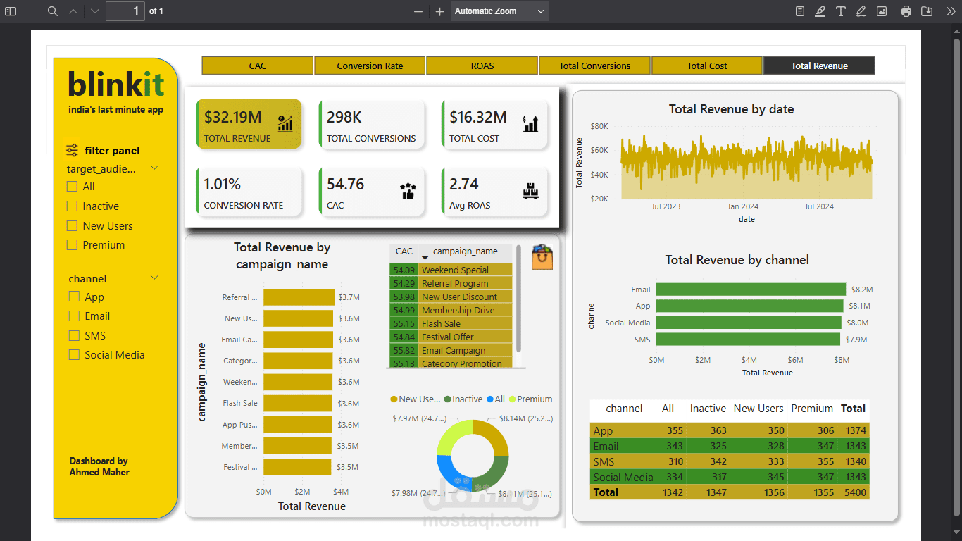Print the PDF document
The image size is (962, 541).
coord(906,11)
